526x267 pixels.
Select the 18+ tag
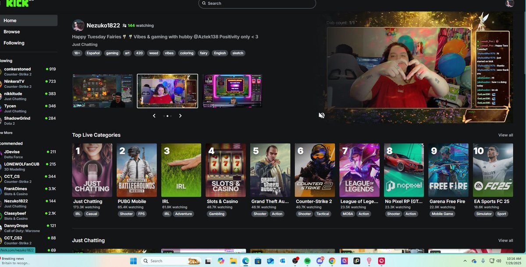point(77,53)
